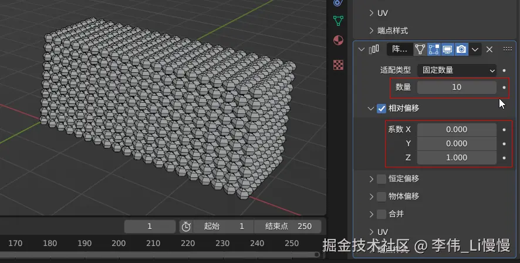Expand the upper modifier's UV section
The height and width of the screenshot is (263, 520).
click(x=372, y=13)
